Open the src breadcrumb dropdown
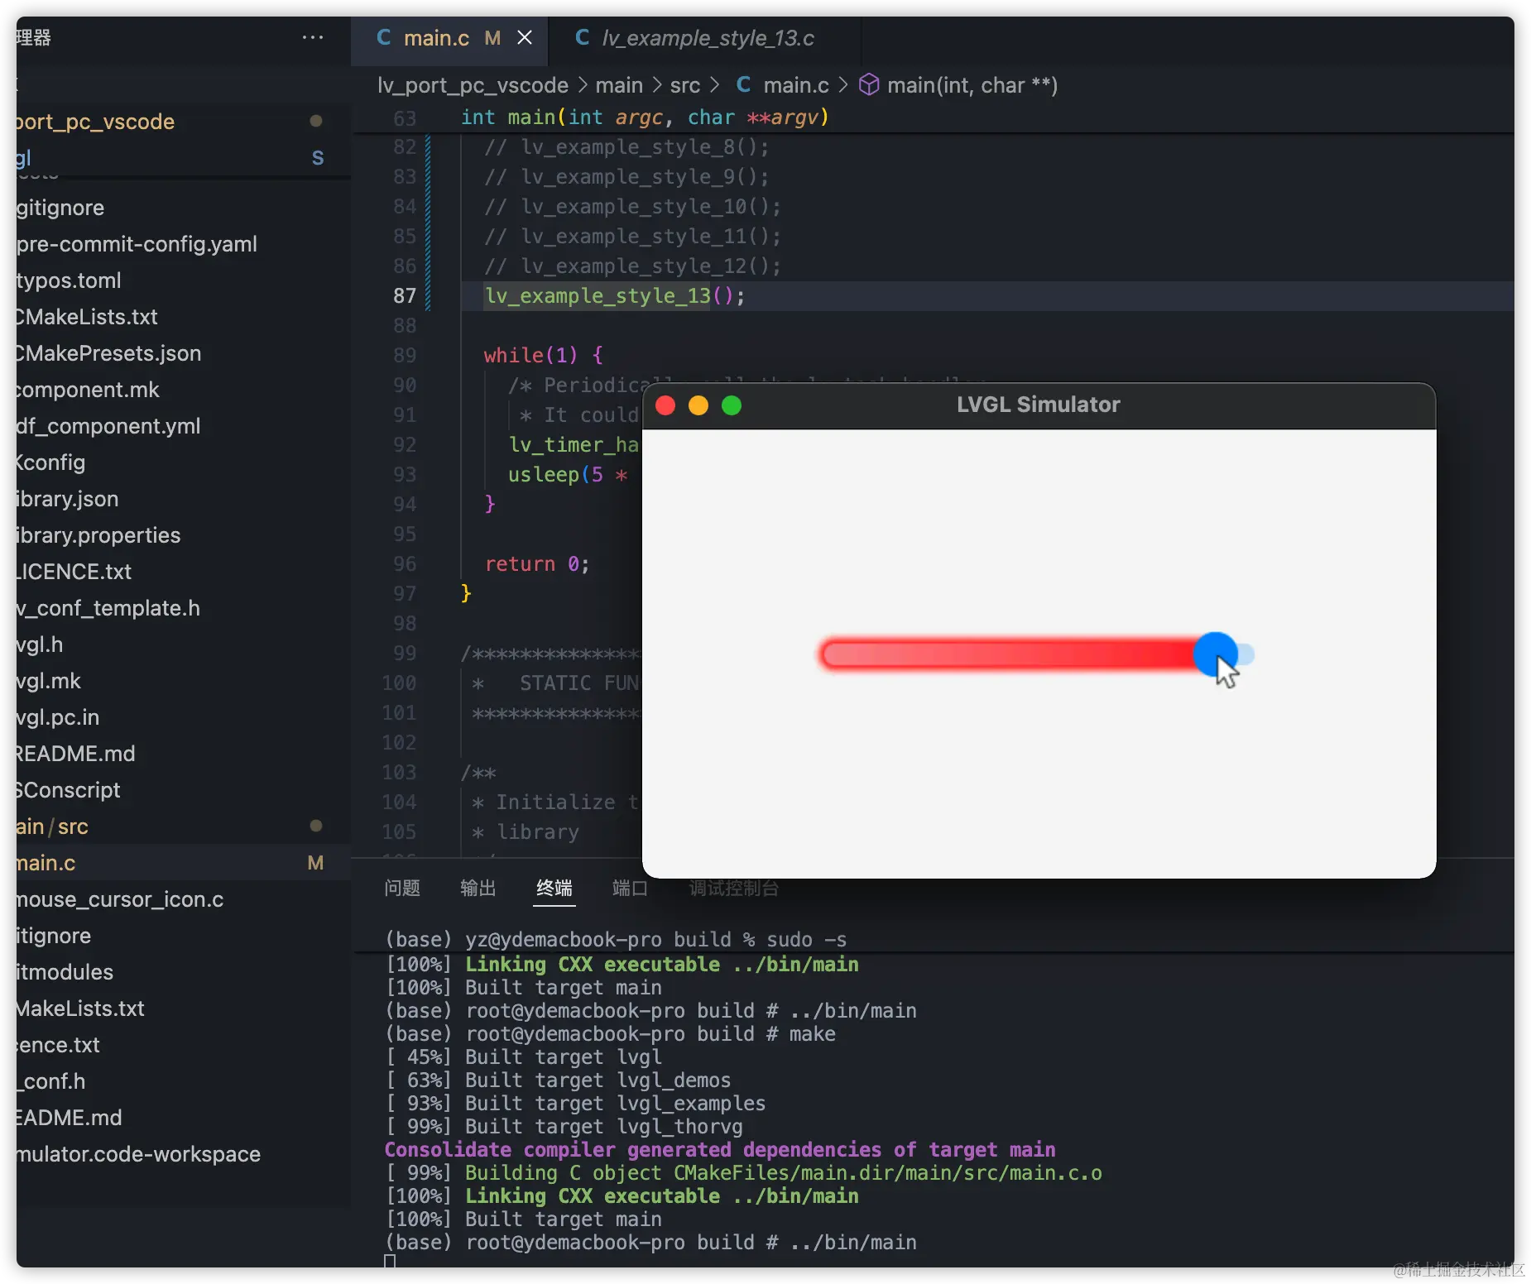This screenshot has height=1284, width=1531. point(686,85)
